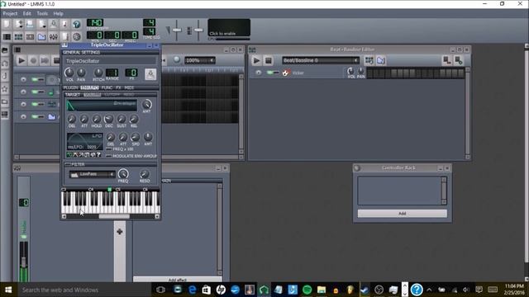Open the My Projects sidebar icon
The height and width of the screenshot is (297, 529).
(5, 64)
